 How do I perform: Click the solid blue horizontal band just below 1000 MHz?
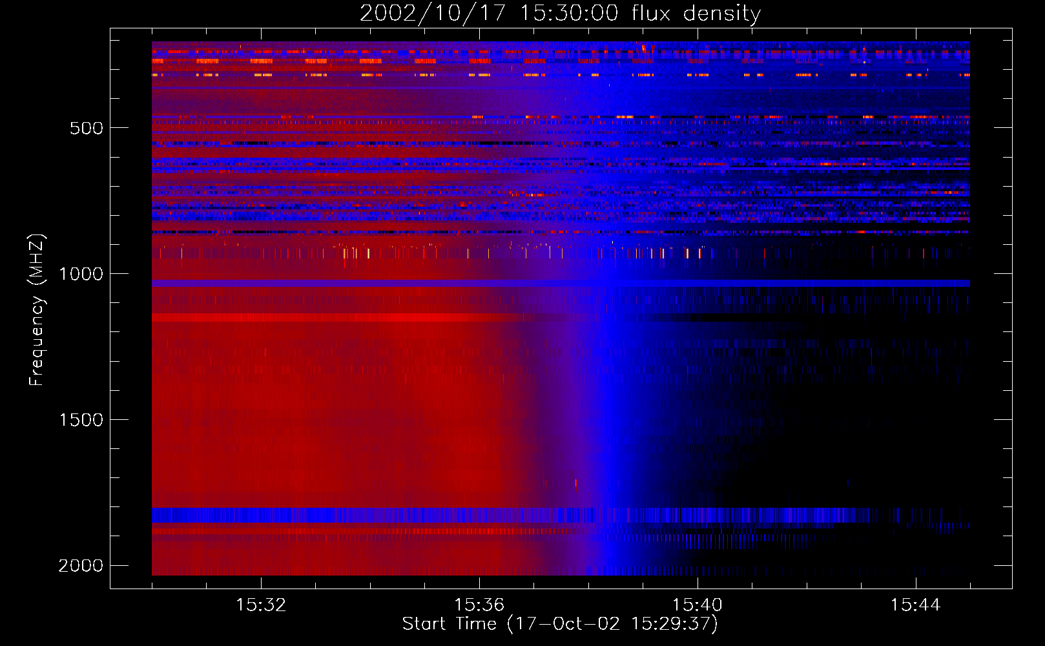pos(561,284)
